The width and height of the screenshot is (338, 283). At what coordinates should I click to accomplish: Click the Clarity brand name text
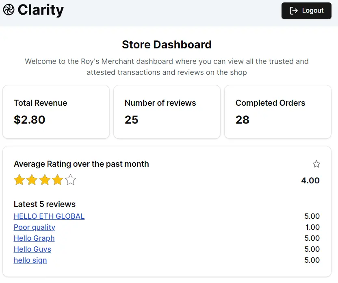click(x=41, y=10)
